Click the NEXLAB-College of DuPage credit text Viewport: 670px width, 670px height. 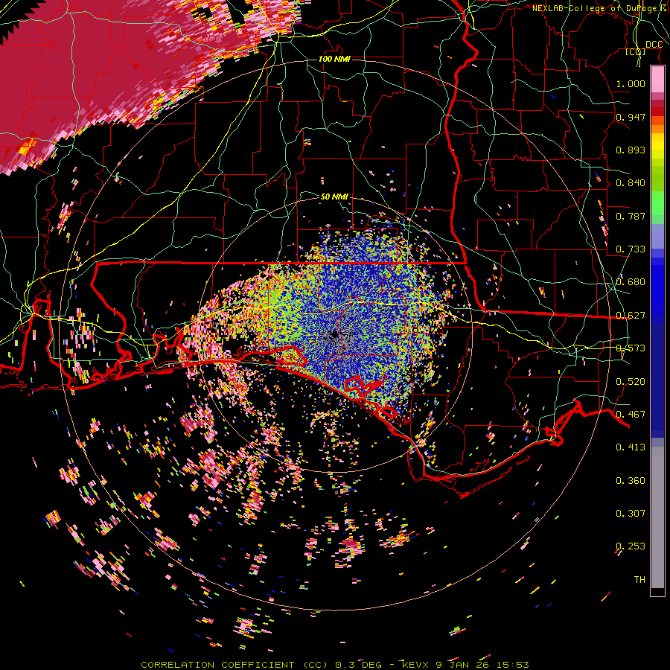point(601,8)
